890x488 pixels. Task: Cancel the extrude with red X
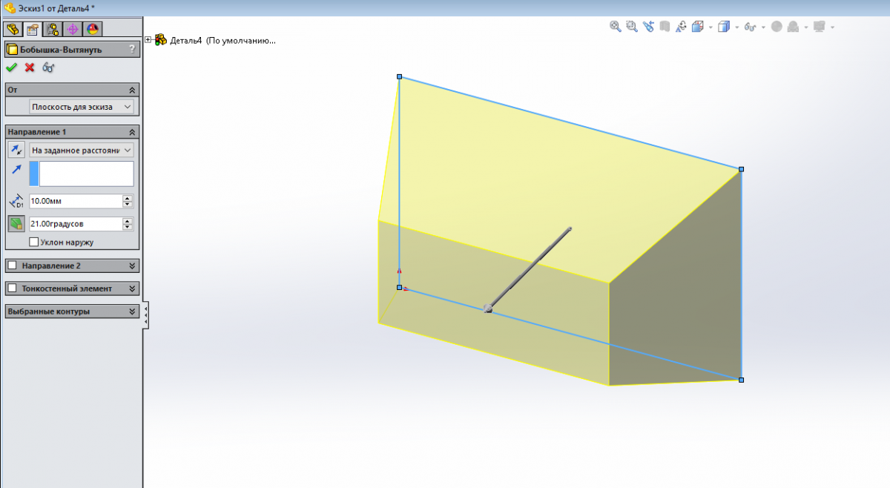click(x=30, y=67)
